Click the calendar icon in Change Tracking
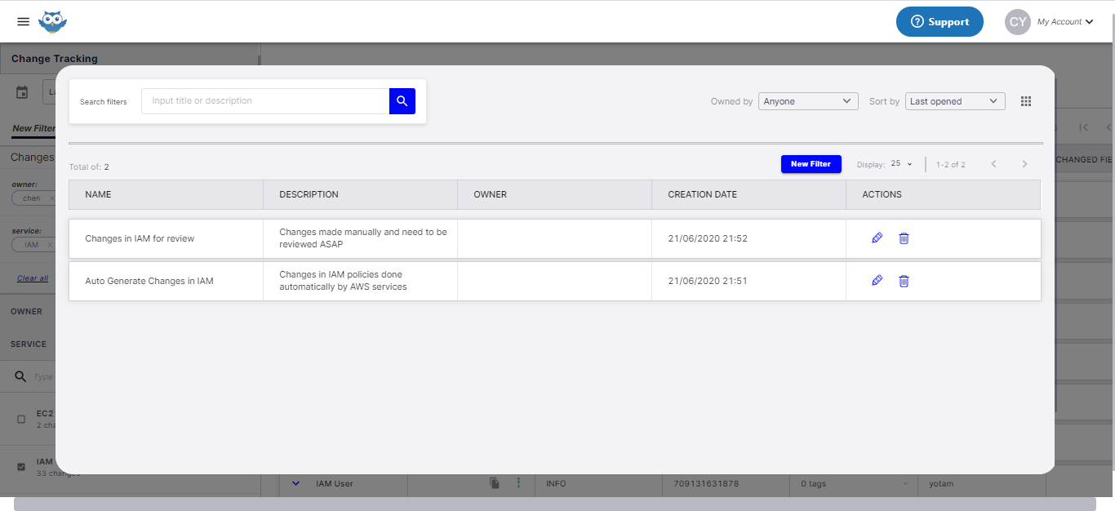Viewport: 1115px width, 511px height. (22, 92)
